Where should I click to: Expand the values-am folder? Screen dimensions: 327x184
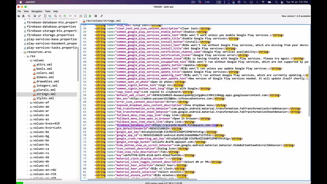[x=28, y=107]
